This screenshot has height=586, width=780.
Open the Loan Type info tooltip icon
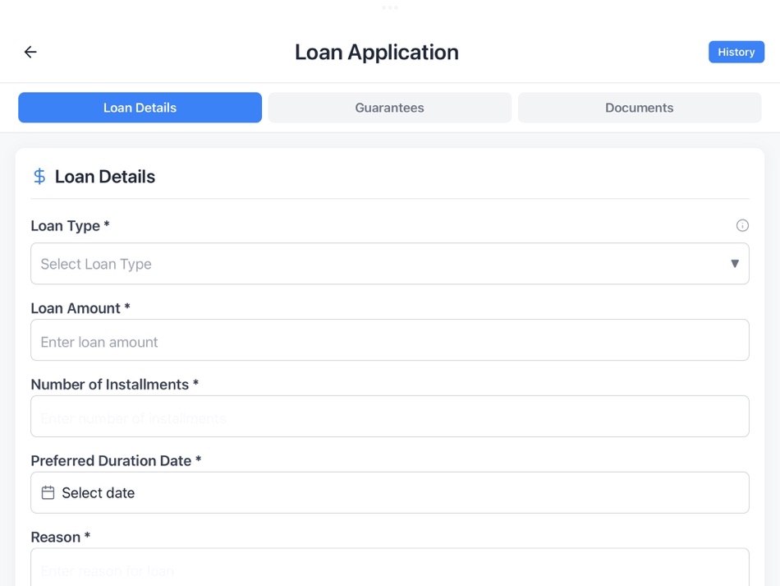(x=742, y=225)
